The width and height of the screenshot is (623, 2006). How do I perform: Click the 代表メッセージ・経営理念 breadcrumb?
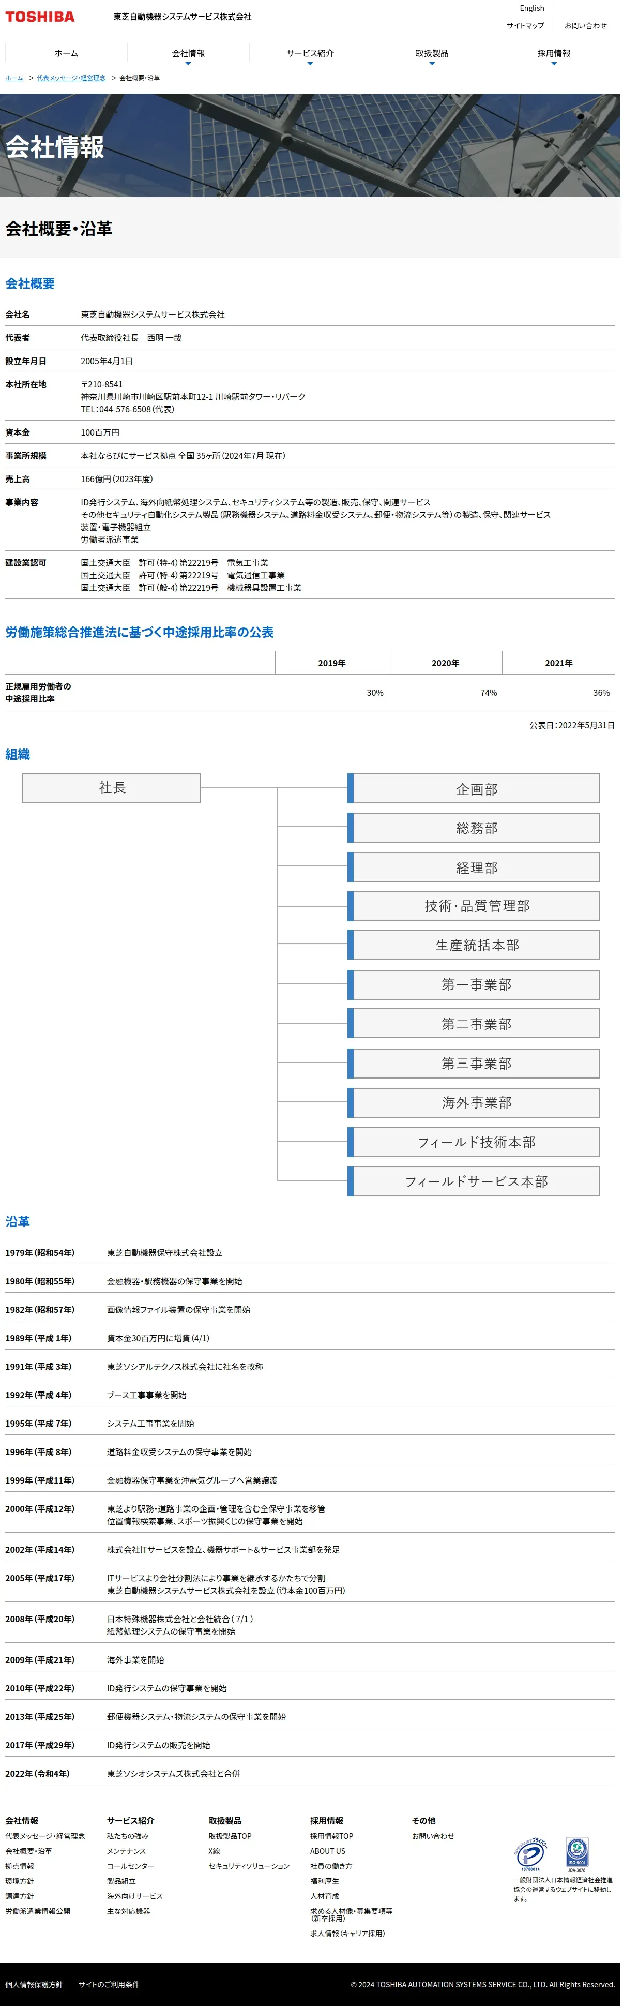71,78
